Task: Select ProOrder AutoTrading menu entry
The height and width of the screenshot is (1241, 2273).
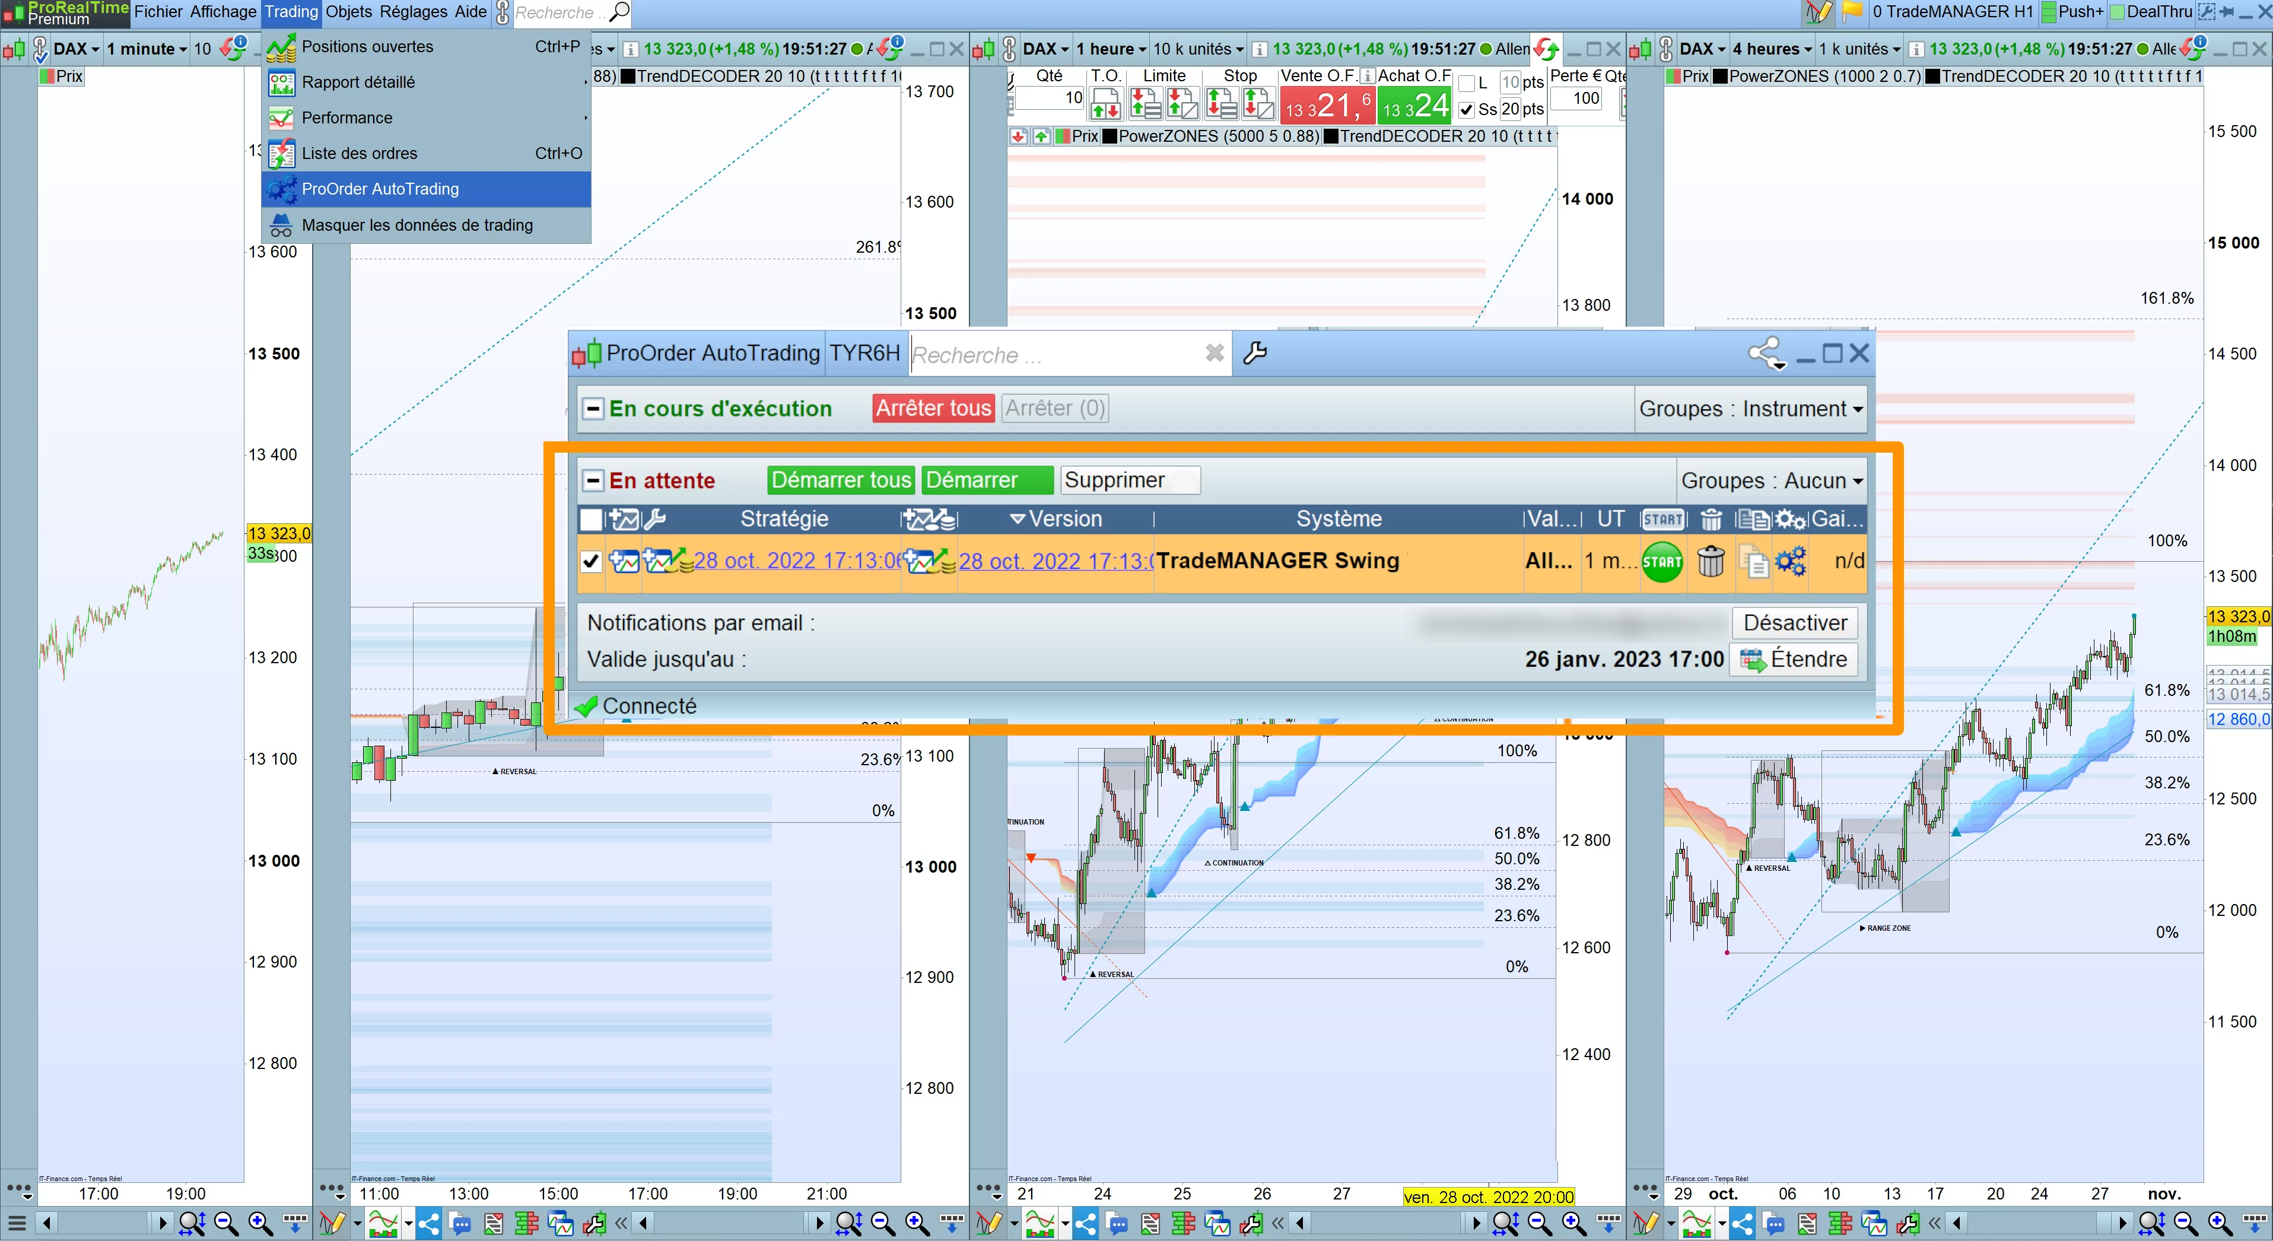Action: click(x=380, y=189)
